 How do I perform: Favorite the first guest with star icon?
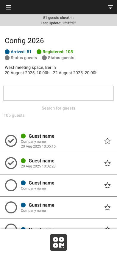pyautogui.click(x=107, y=141)
